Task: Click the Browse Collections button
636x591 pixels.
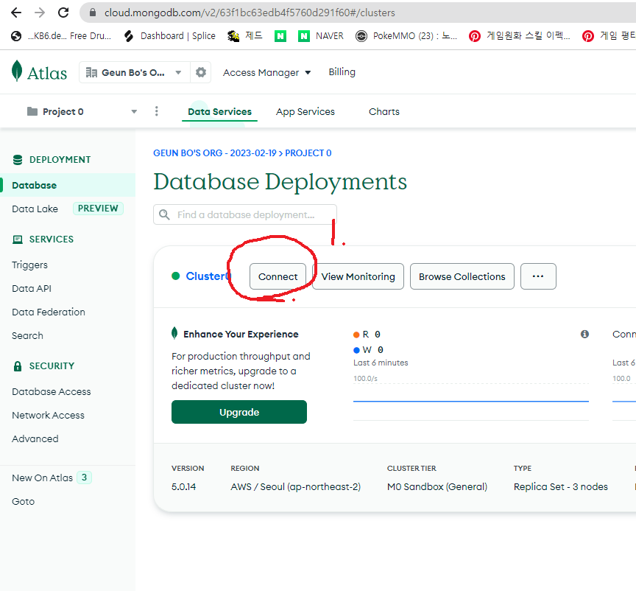Action: coord(462,276)
